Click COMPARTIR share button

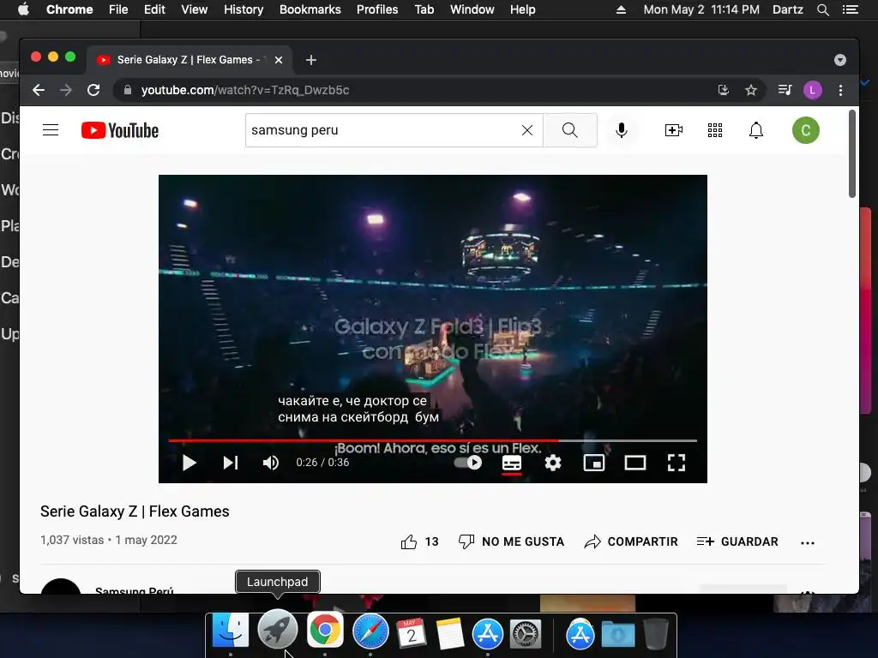(x=630, y=541)
